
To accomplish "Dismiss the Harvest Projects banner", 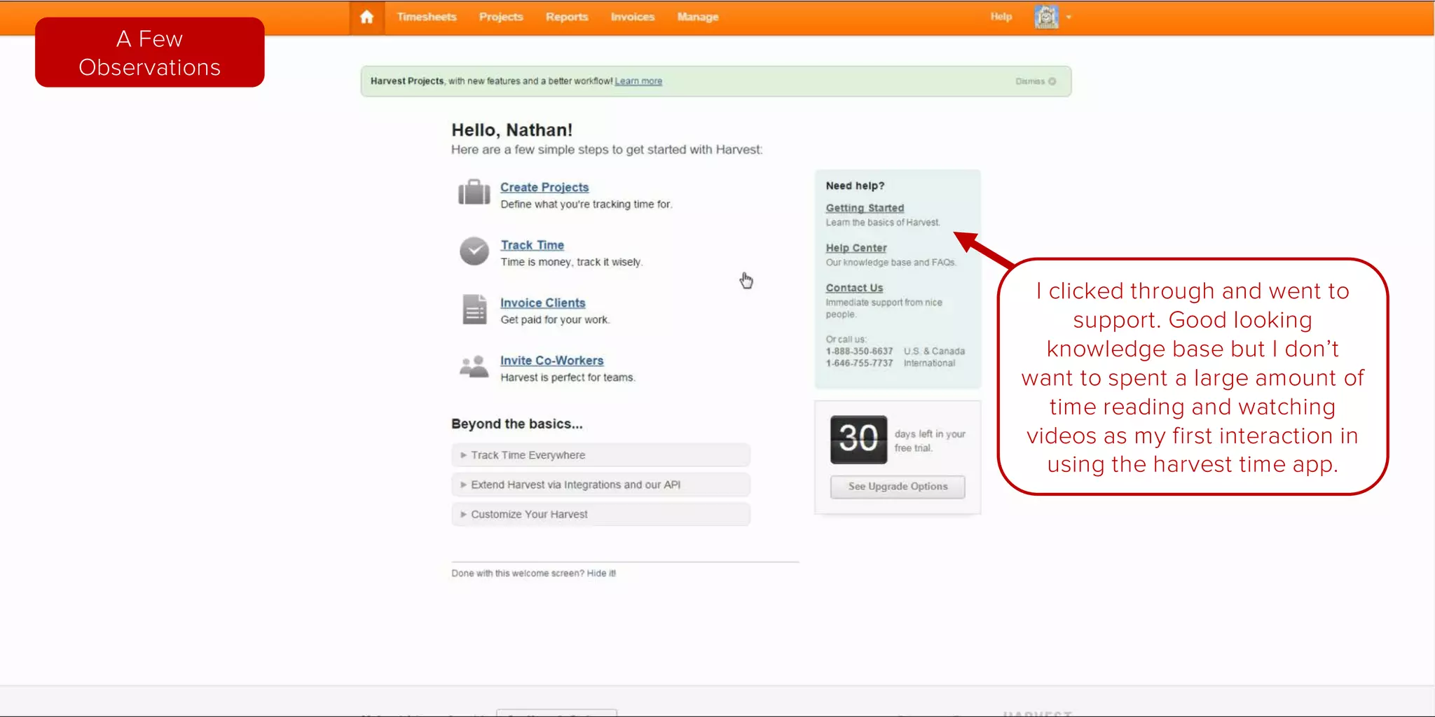I will (x=1036, y=81).
